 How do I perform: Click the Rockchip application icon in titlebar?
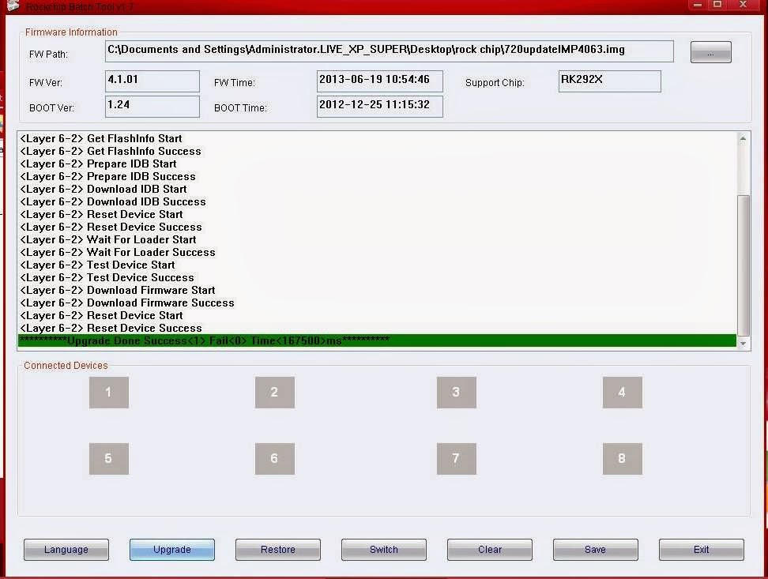[14, 6]
